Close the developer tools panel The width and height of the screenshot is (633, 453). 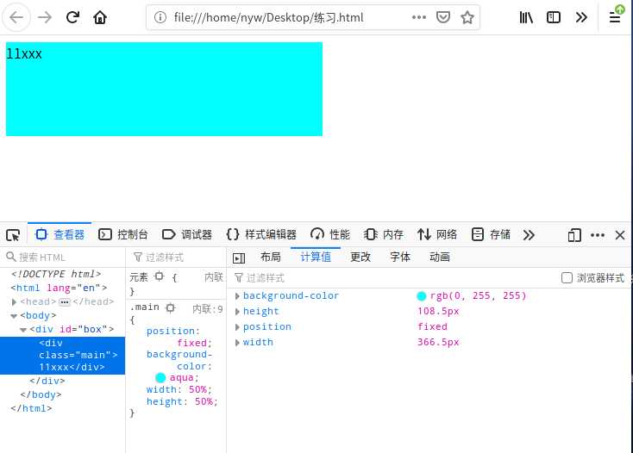point(619,235)
